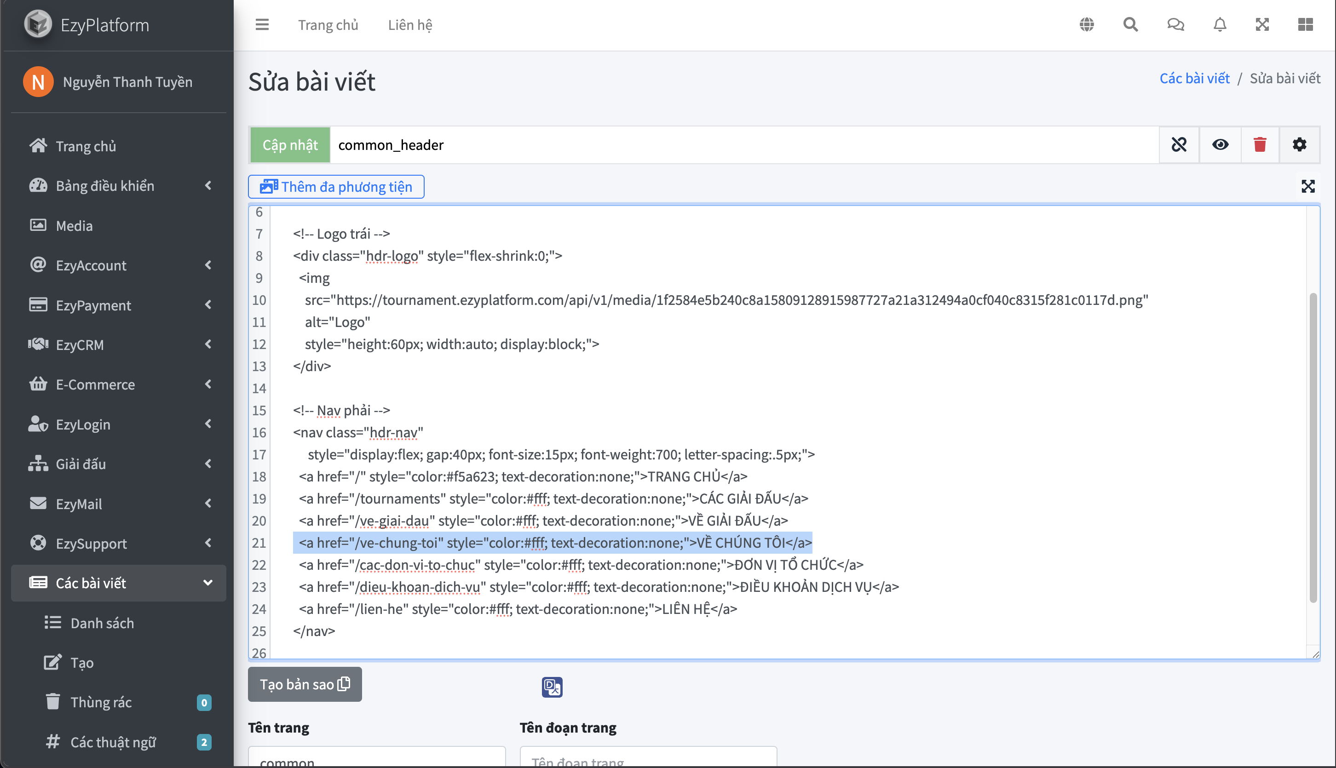Click the Các bài viết breadcrumb link

pyautogui.click(x=1194, y=78)
